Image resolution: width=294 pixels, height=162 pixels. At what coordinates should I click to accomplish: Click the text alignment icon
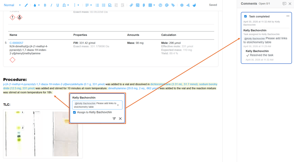pos(87,5)
